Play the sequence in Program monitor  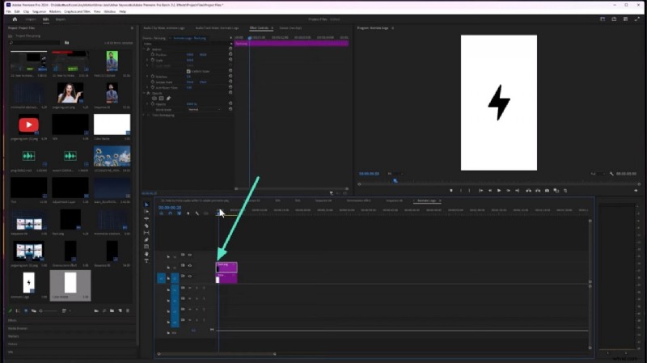click(499, 191)
